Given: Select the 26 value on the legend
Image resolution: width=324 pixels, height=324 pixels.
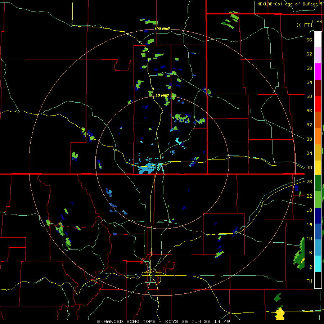Looking at the screenshot, I should pos(309,182).
